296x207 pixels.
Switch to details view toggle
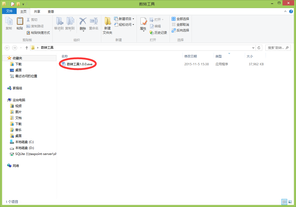[284, 202]
